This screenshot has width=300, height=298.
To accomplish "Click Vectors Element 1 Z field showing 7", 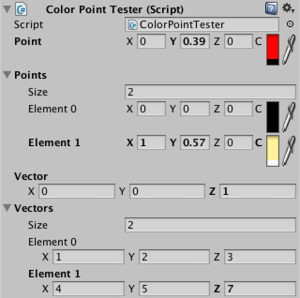I will pos(260,289).
